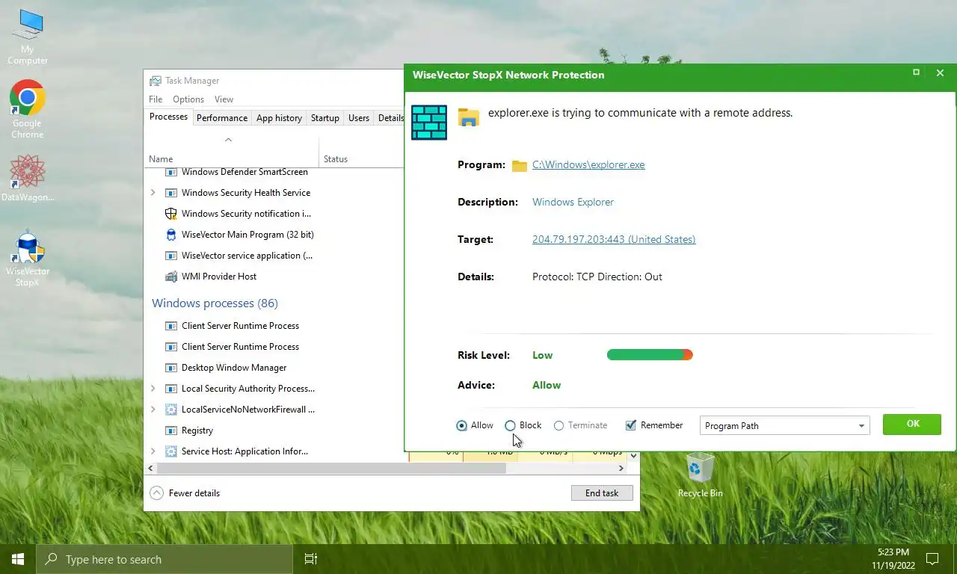Select the WiseVector service application icon
The height and width of the screenshot is (574, 957).
(x=170, y=256)
